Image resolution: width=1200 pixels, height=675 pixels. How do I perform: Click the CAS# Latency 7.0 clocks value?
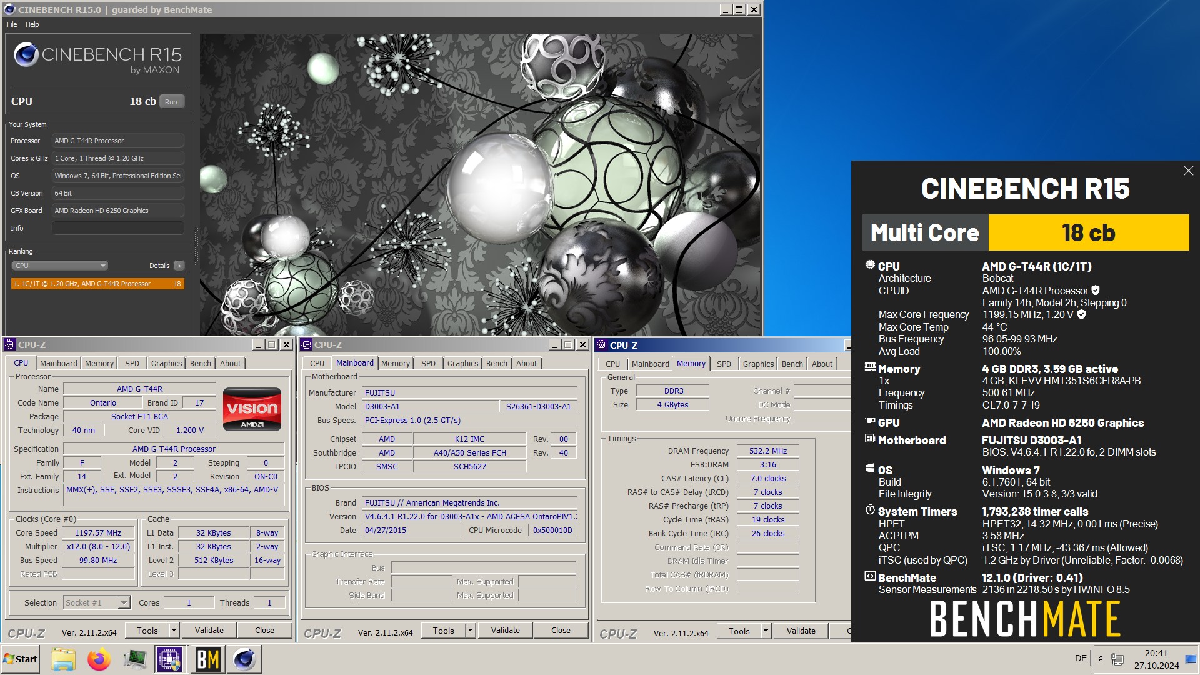click(768, 479)
